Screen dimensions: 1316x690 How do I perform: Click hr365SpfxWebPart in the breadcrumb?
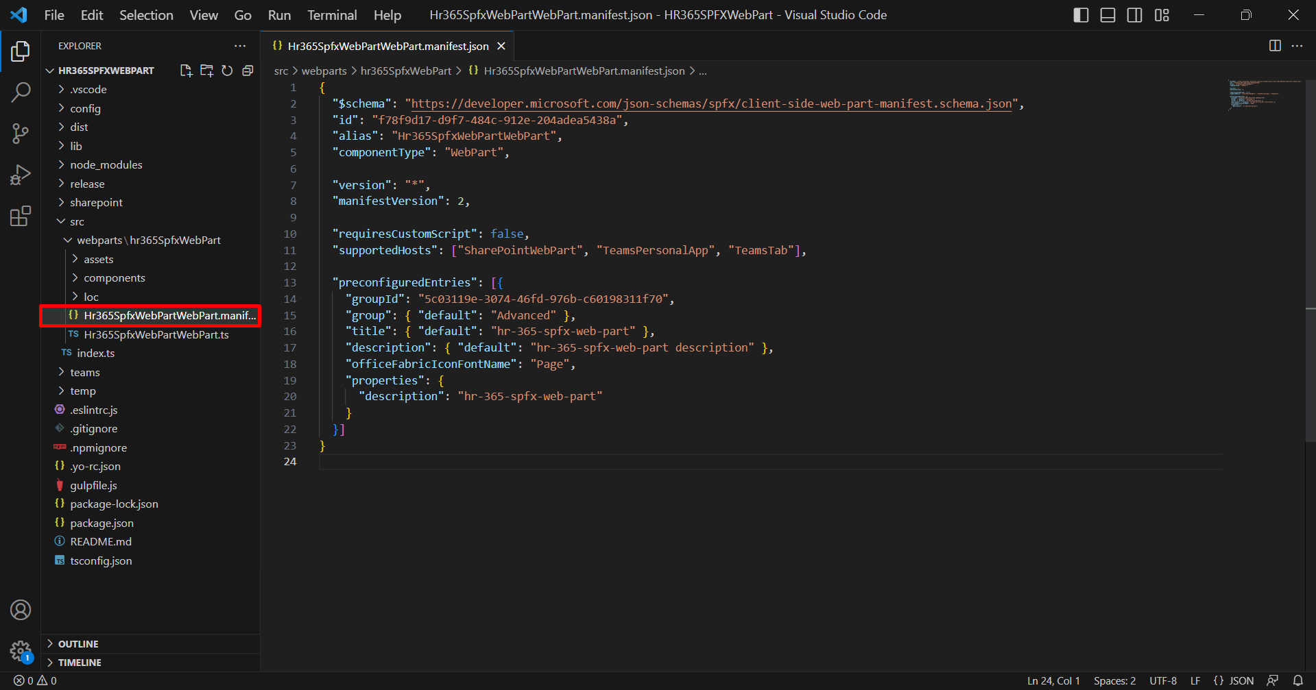coord(406,71)
